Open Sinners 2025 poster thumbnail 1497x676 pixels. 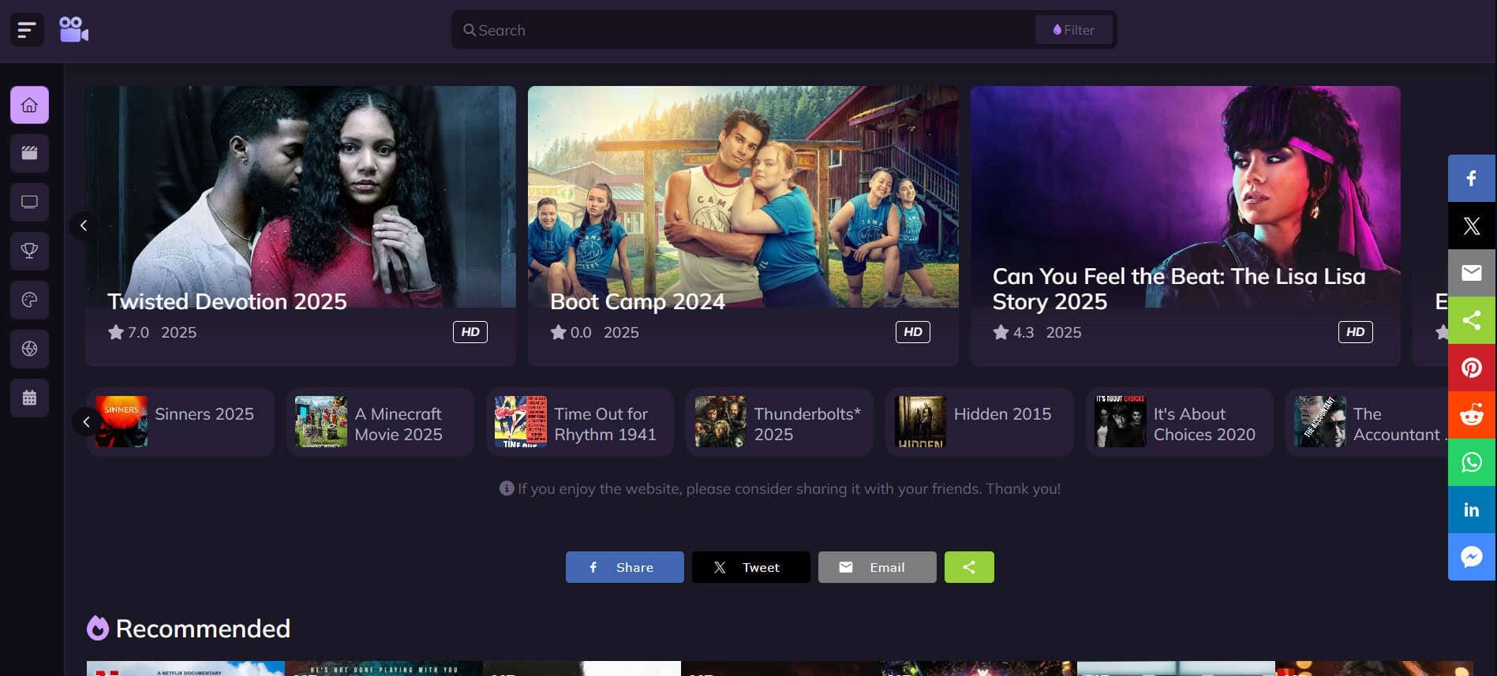[x=122, y=421]
